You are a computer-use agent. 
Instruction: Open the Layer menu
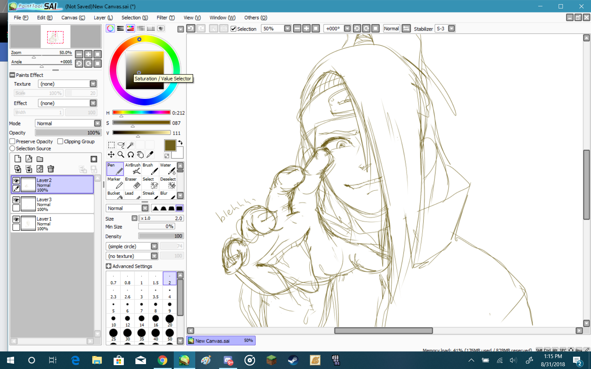[x=103, y=18]
